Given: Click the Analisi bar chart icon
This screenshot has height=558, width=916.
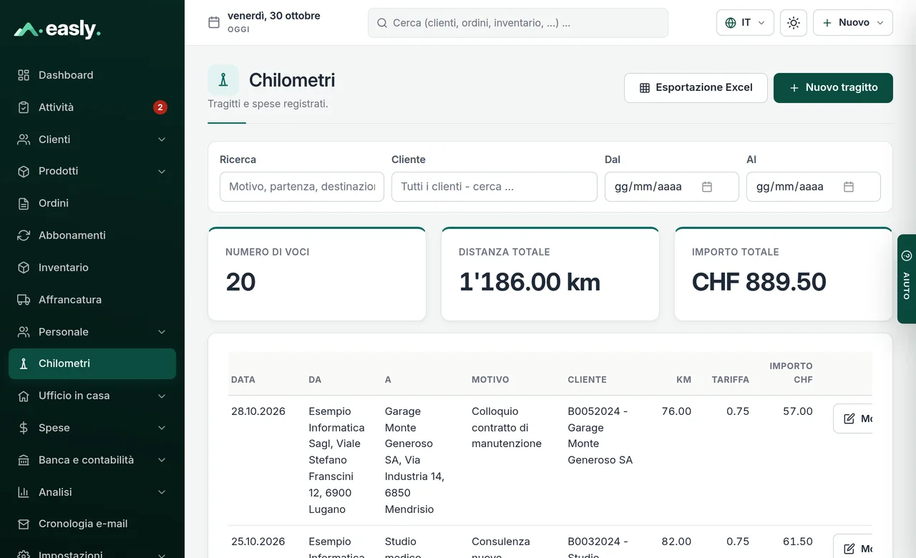Looking at the screenshot, I should pyautogui.click(x=24, y=492).
